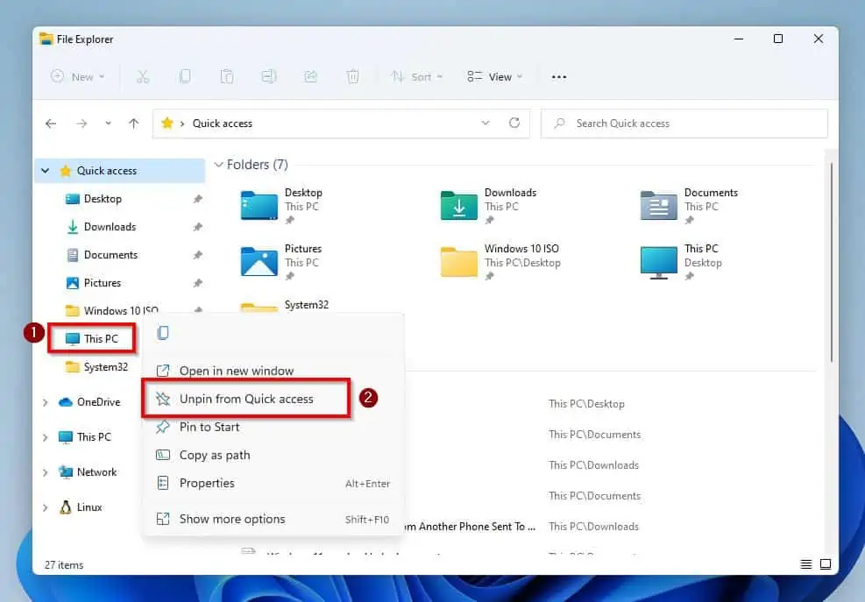Collapse the Folders (7) group
865x602 pixels.
(x=218, y=165)
